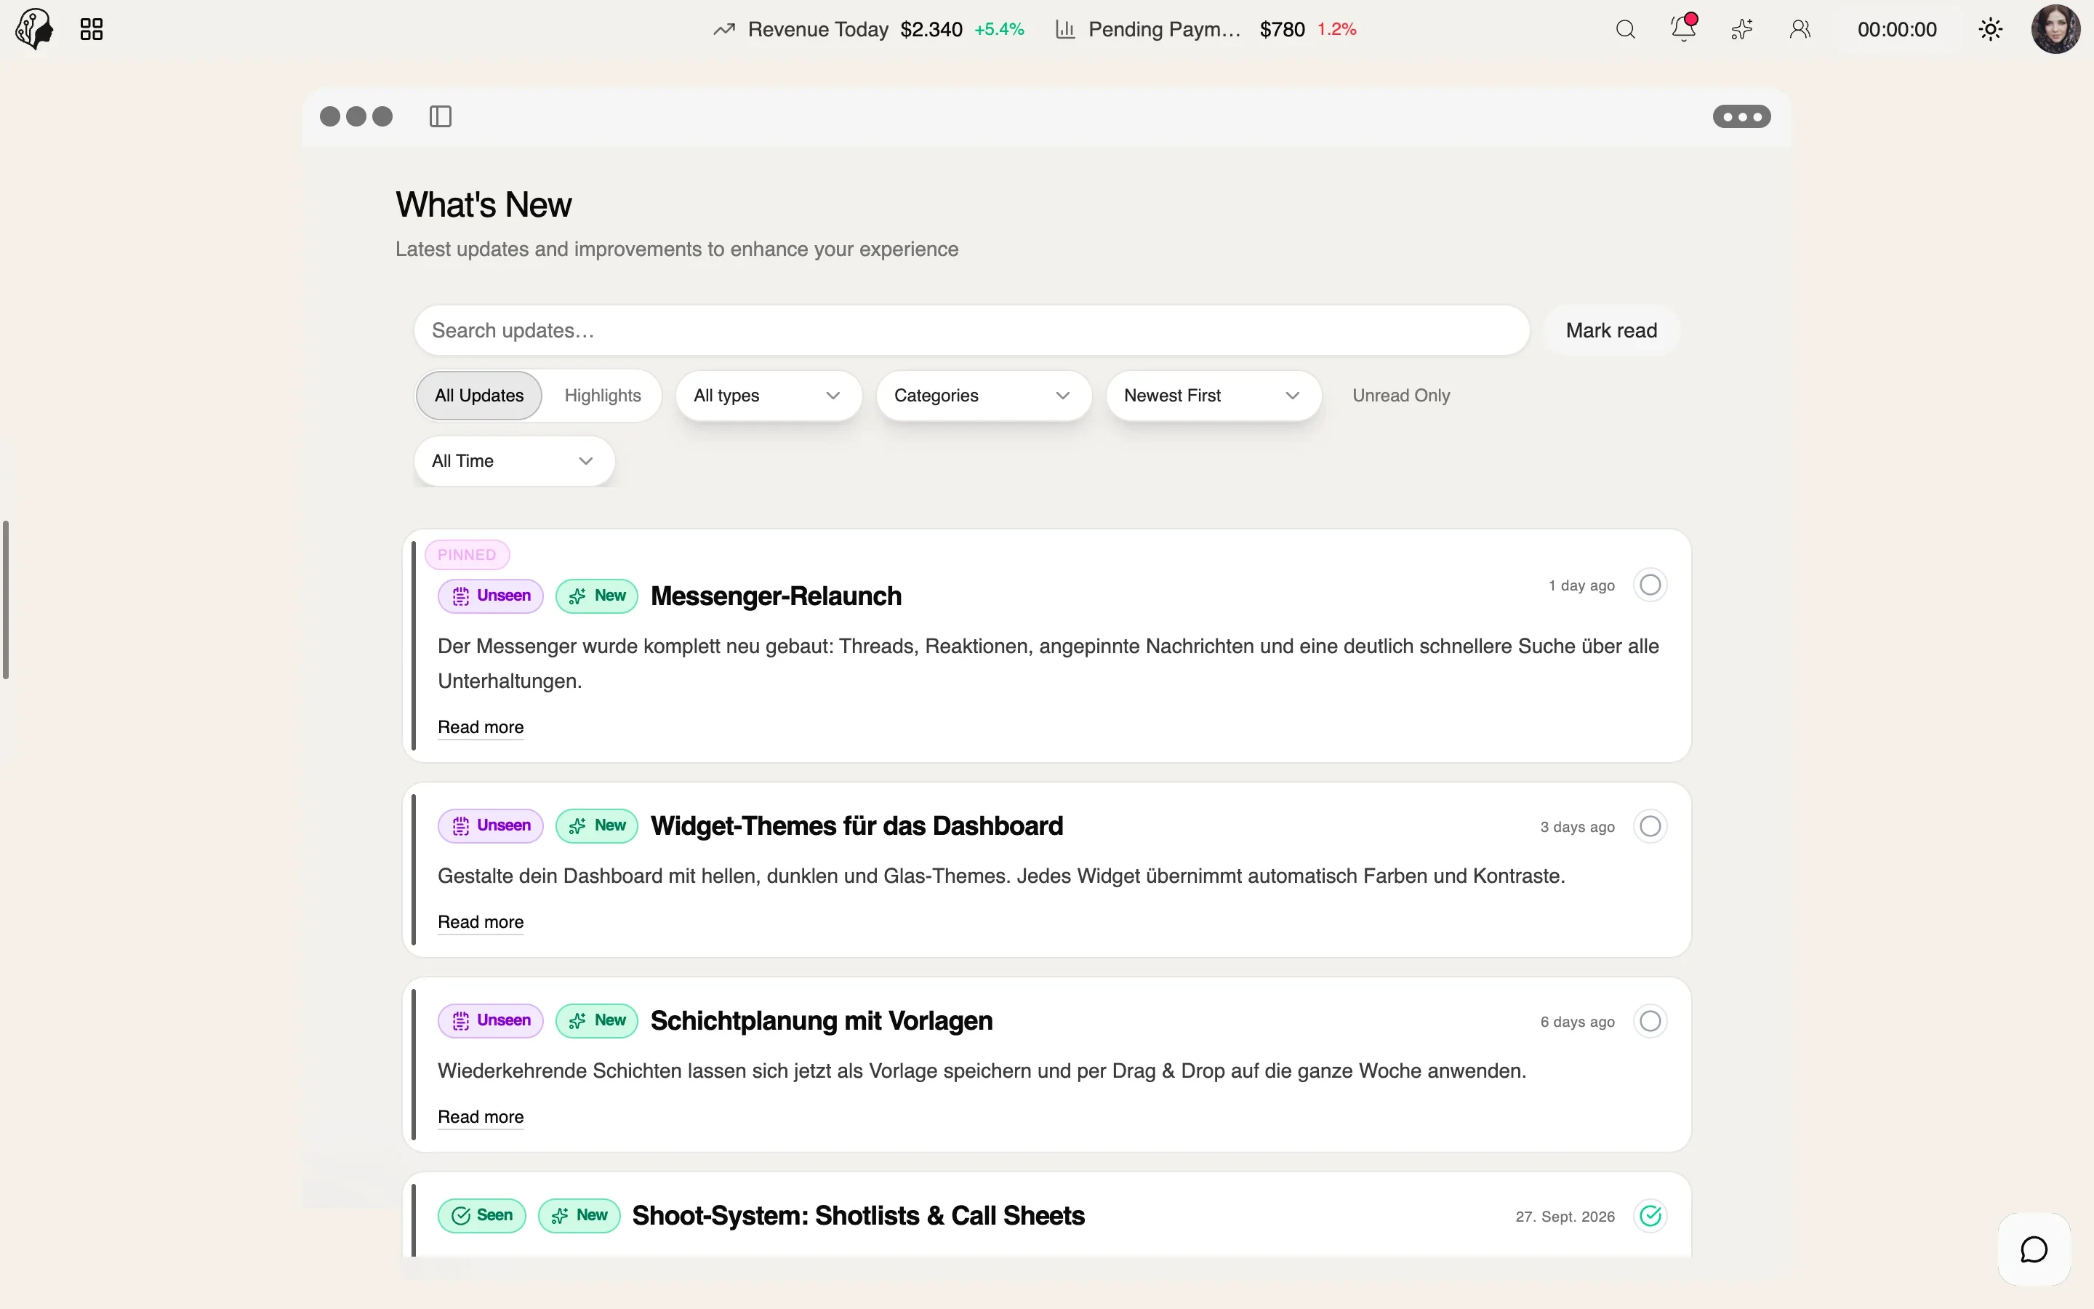Image resolution: width=2094 pixels, height=1309 pixels.
Task: Open Read more under Widget-Themes
Action: 480,922
